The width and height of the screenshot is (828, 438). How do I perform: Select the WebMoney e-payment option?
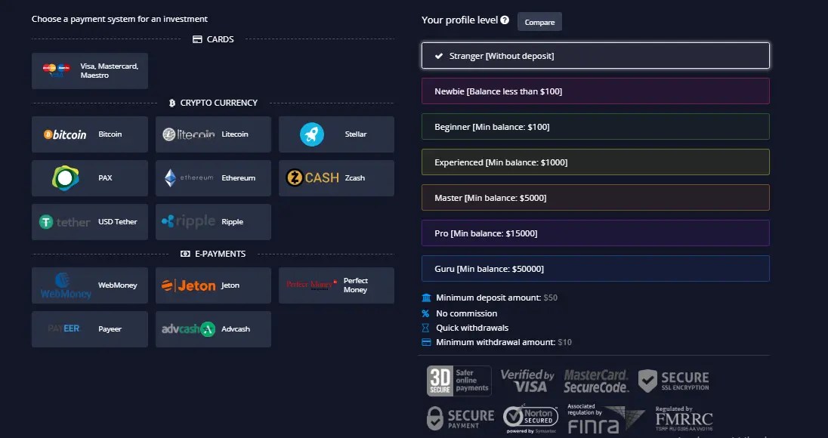(89, 285)
